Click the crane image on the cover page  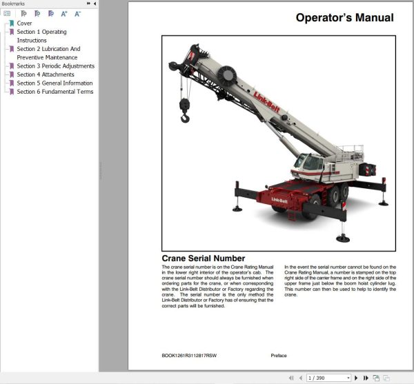[x=279, y=143]
